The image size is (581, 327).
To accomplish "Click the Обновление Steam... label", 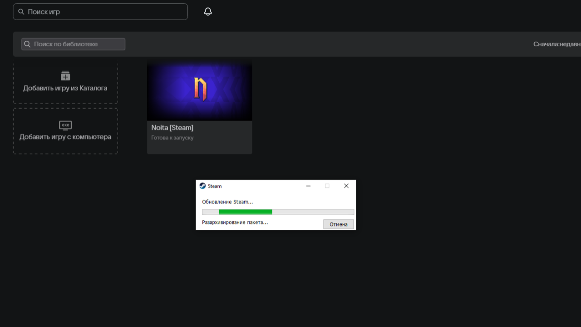I will pos(227,202).
